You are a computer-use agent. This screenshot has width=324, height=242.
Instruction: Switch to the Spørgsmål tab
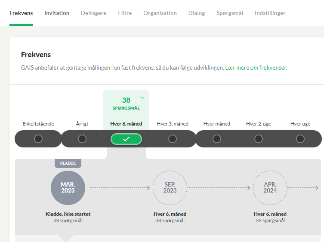coord(230,13)
